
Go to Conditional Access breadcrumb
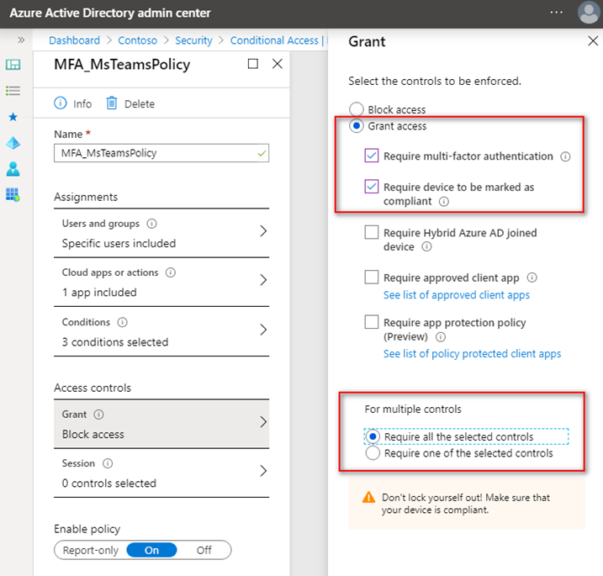[x=274, y=40]
